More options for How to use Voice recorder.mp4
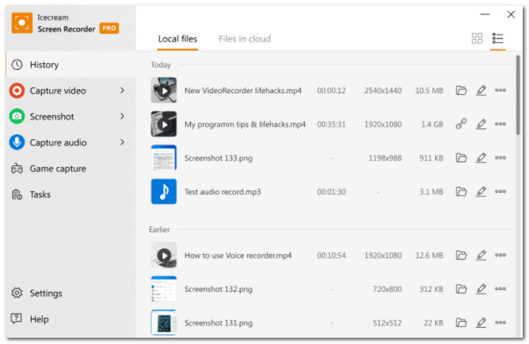Viewport: 529px width, 344px height. tap(501, 255)
